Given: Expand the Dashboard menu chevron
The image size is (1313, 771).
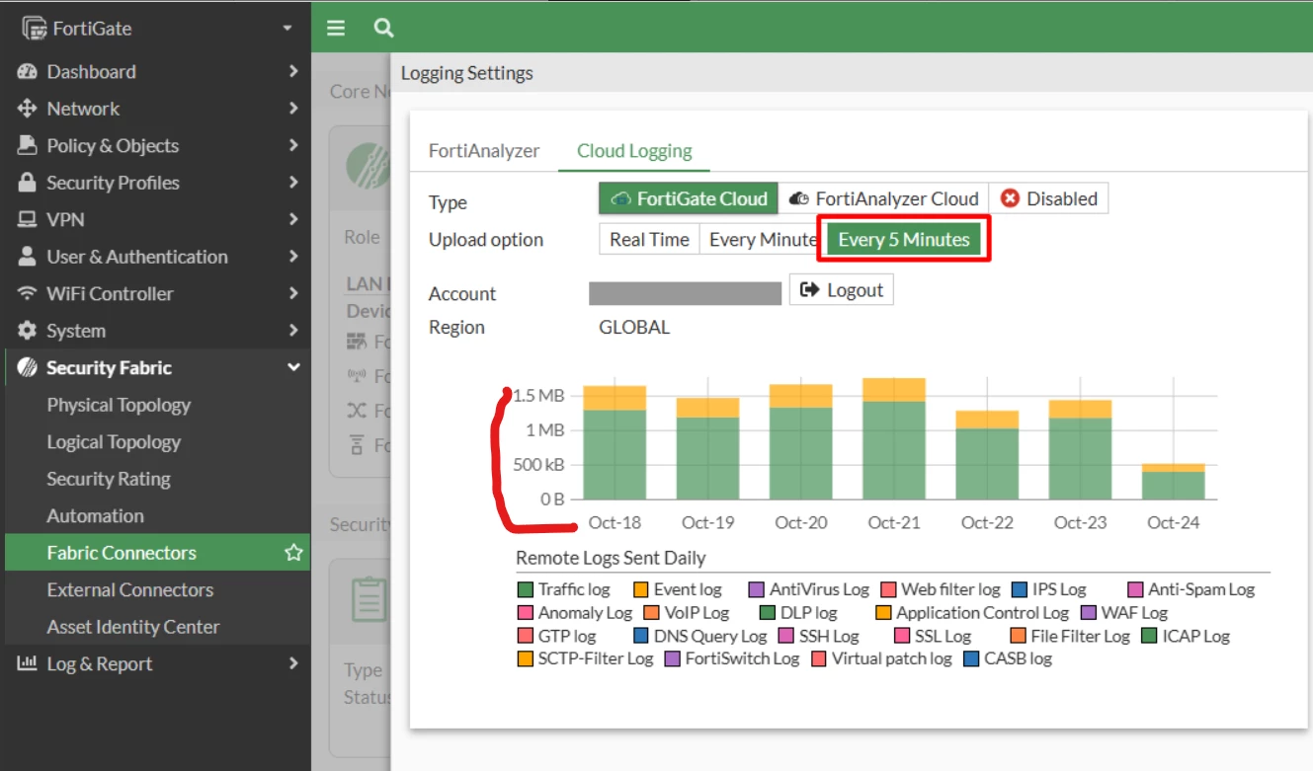Looking at the screenshot, I should pyautogui.click(x=293, y=71).
